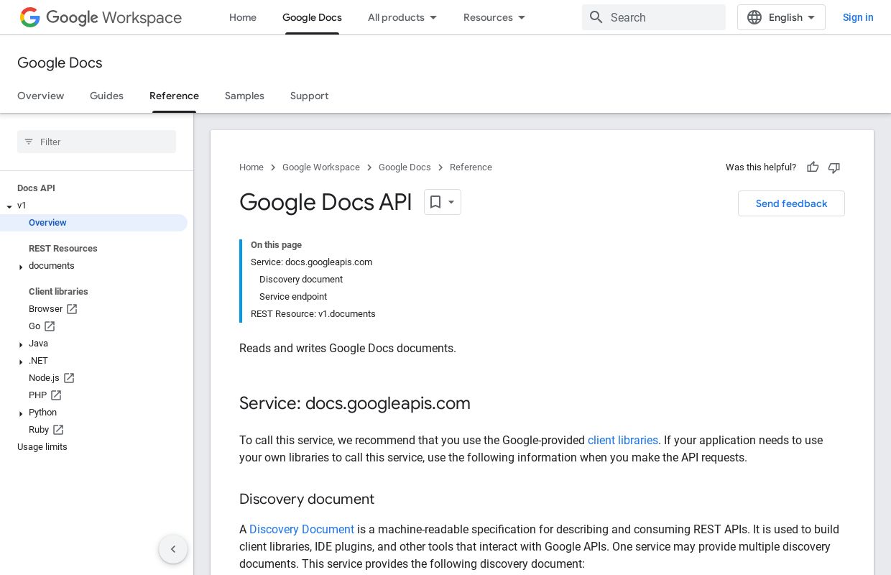Open Browser client library external link icon
The image size is (891, 575).
(x=72, y=309)
